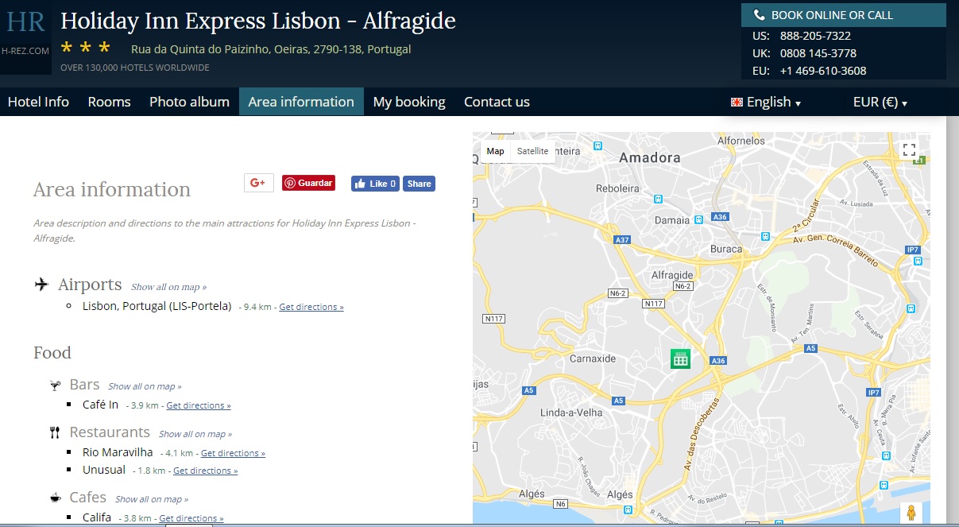
Task: Click the Pinterest Guardar button
Action: pos(308,183)
